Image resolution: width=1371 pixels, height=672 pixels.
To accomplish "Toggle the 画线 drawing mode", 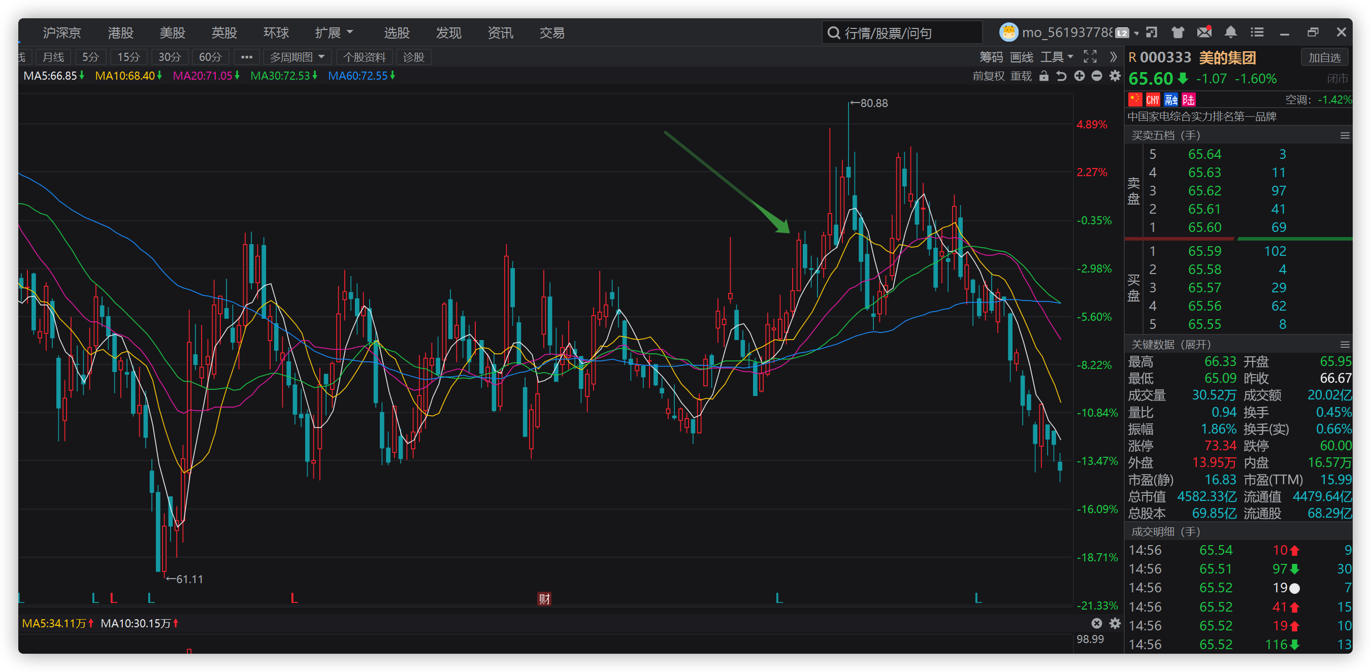I will coord(1021,57).
